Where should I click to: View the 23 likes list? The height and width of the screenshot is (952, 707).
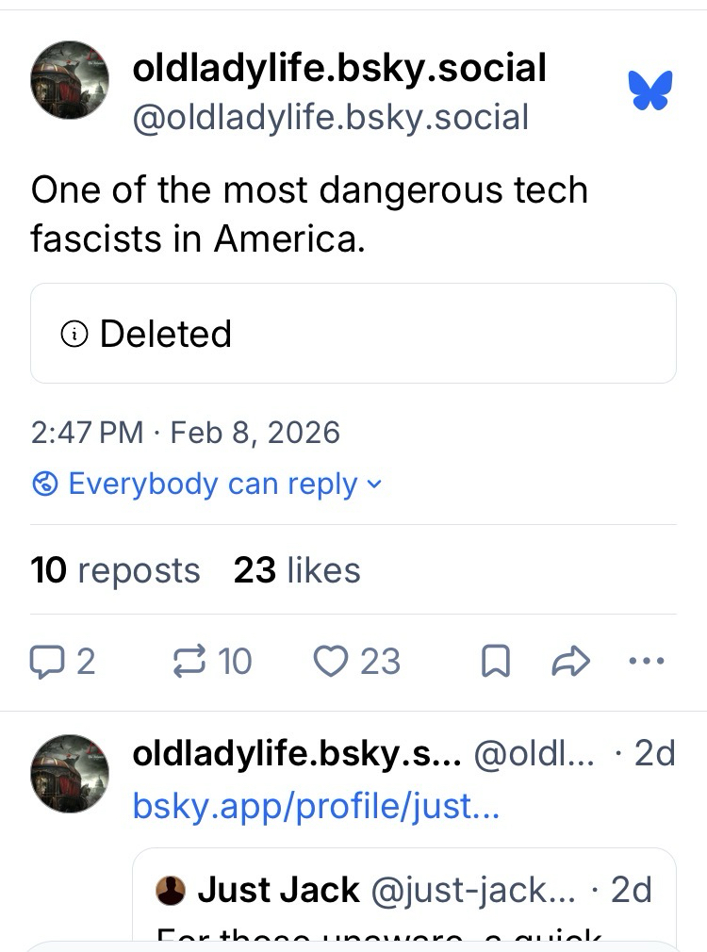point(297,570)
